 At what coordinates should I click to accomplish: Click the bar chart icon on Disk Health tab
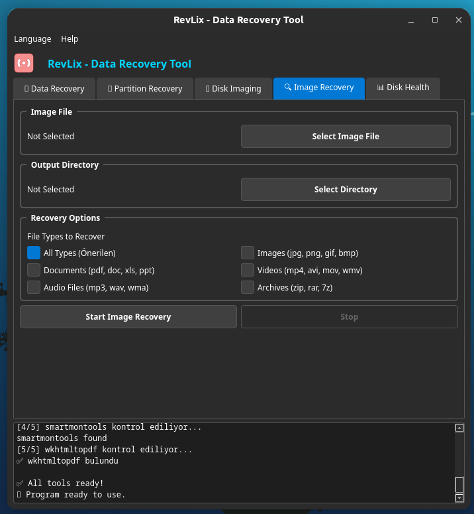[380, 88]
